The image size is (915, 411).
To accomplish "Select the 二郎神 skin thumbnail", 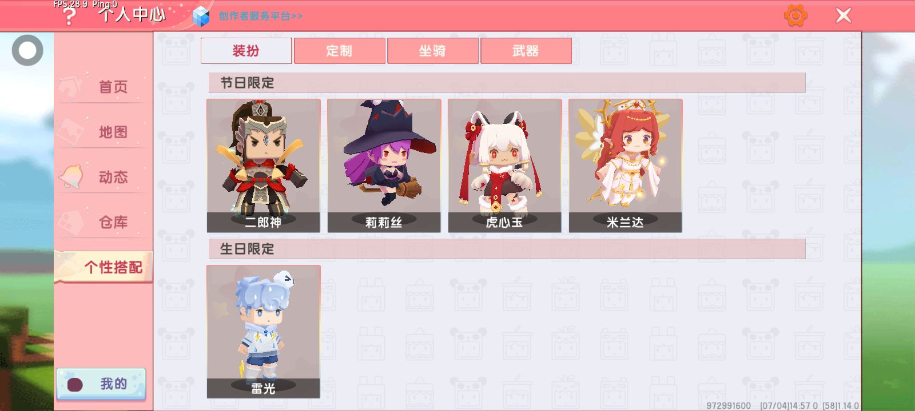I will pos(264,166).
